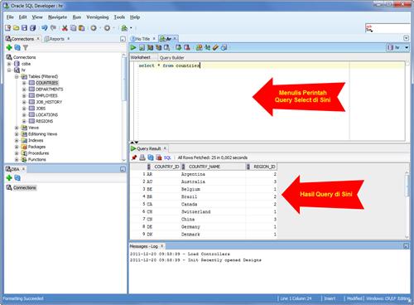Collapse the hr connection node
414x305 pixels.
point(9,70)
